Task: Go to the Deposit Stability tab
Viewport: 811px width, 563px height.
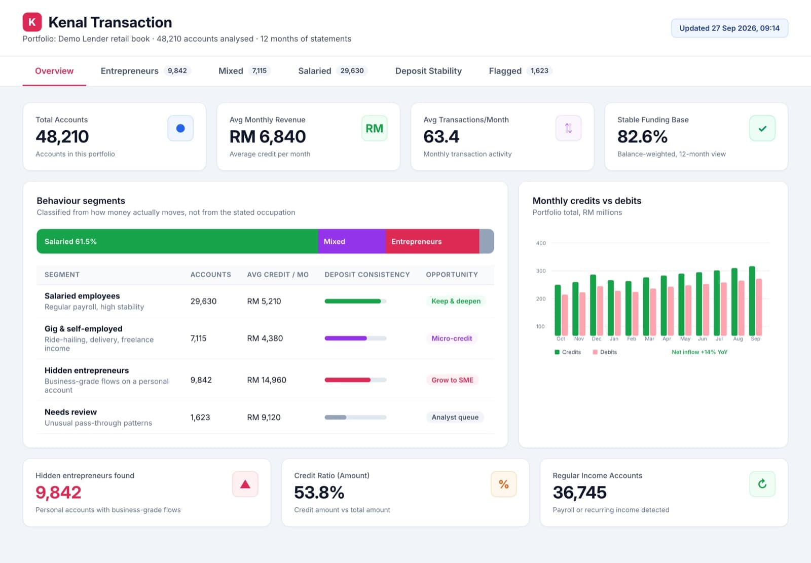Action: tap(428, 71)
